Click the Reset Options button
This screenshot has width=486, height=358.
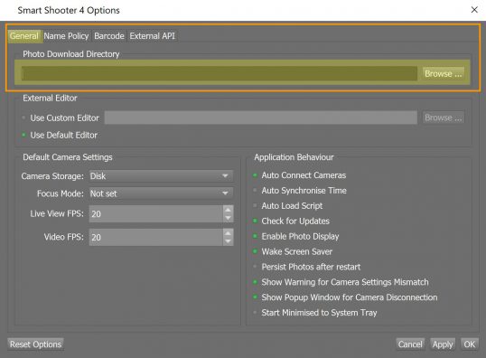click(35, 344)
